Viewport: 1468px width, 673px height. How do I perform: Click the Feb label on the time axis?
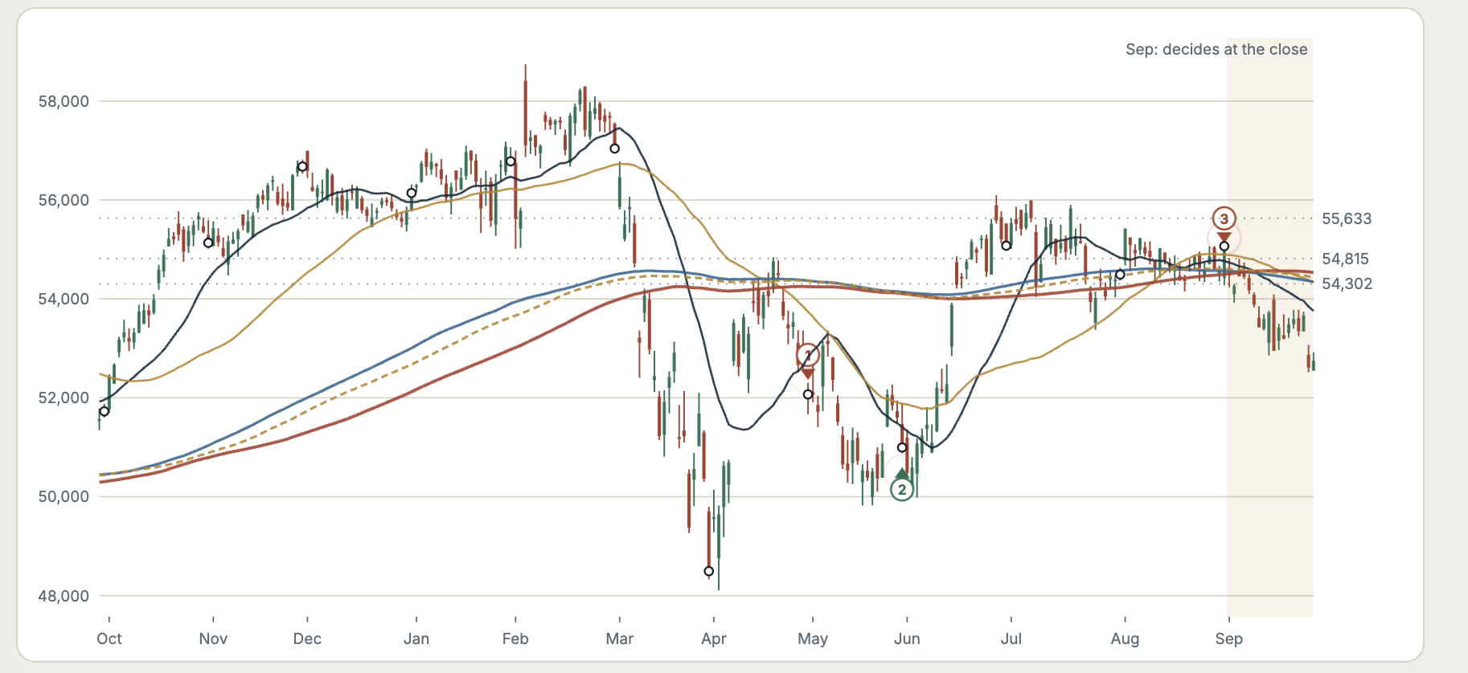(x=515, y=638)
